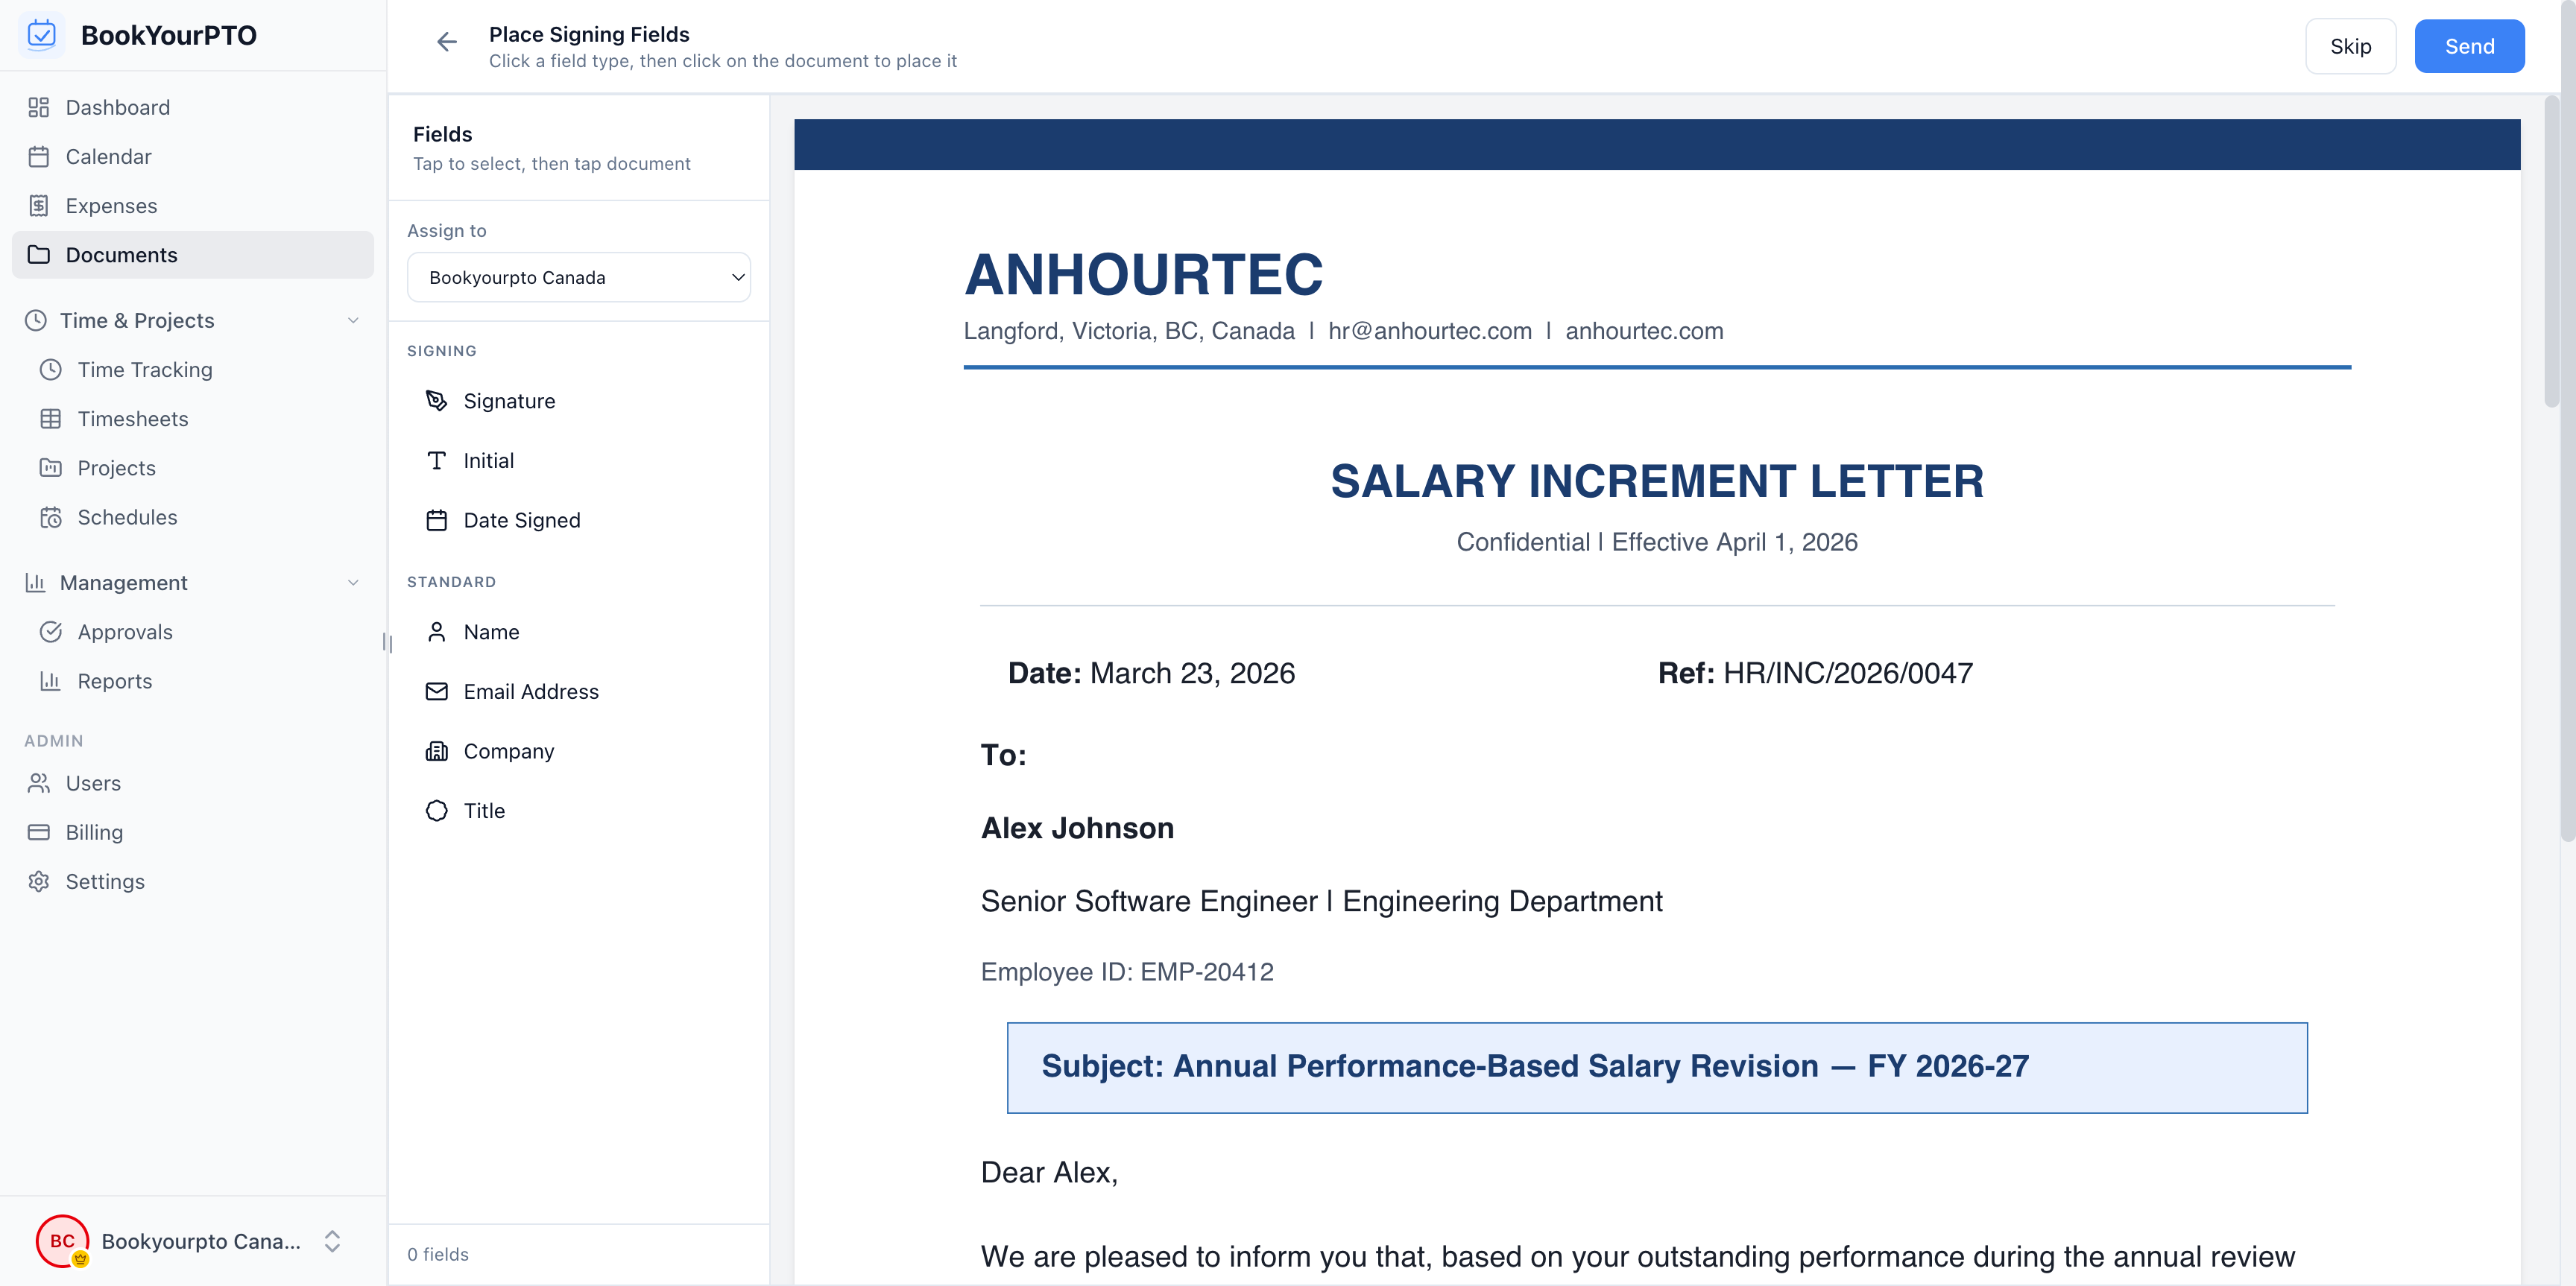Click the Send button
This screenshot has width=2576, height=1286.
pyautogui.click(x=2469, y=45)
